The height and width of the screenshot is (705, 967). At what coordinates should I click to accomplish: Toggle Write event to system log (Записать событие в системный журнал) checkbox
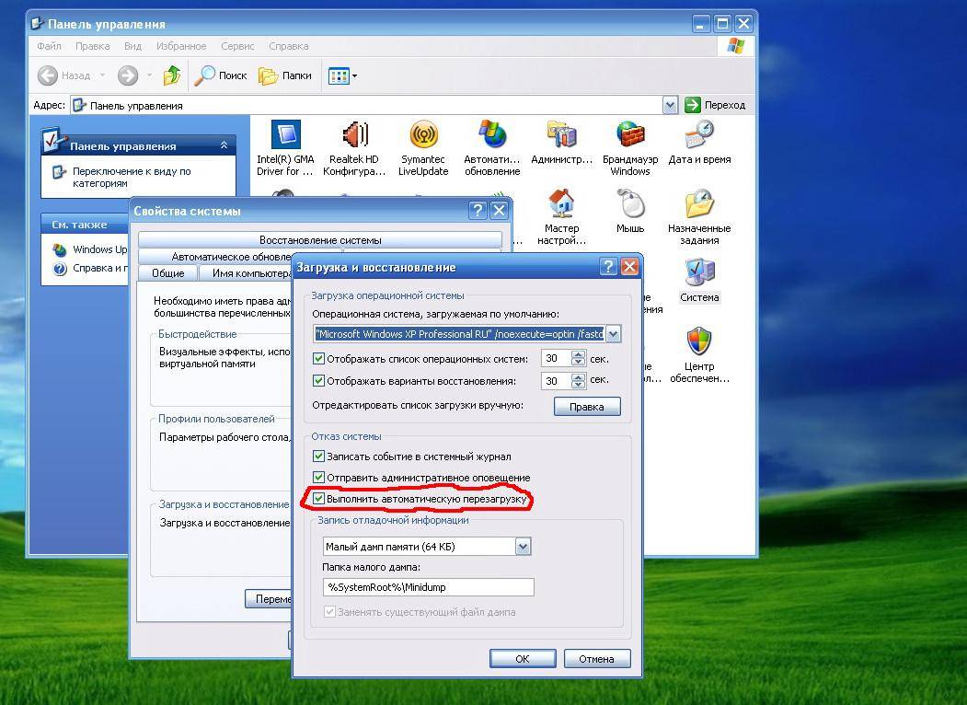coord(319,457)
